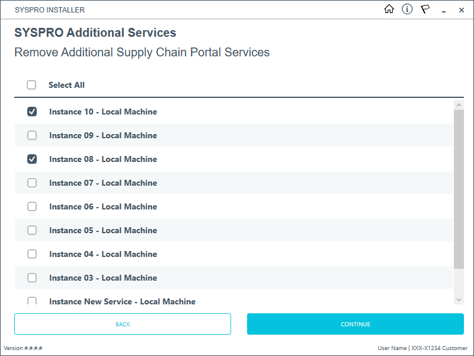Check the Instance 04 checkbox

coord(32,254)
